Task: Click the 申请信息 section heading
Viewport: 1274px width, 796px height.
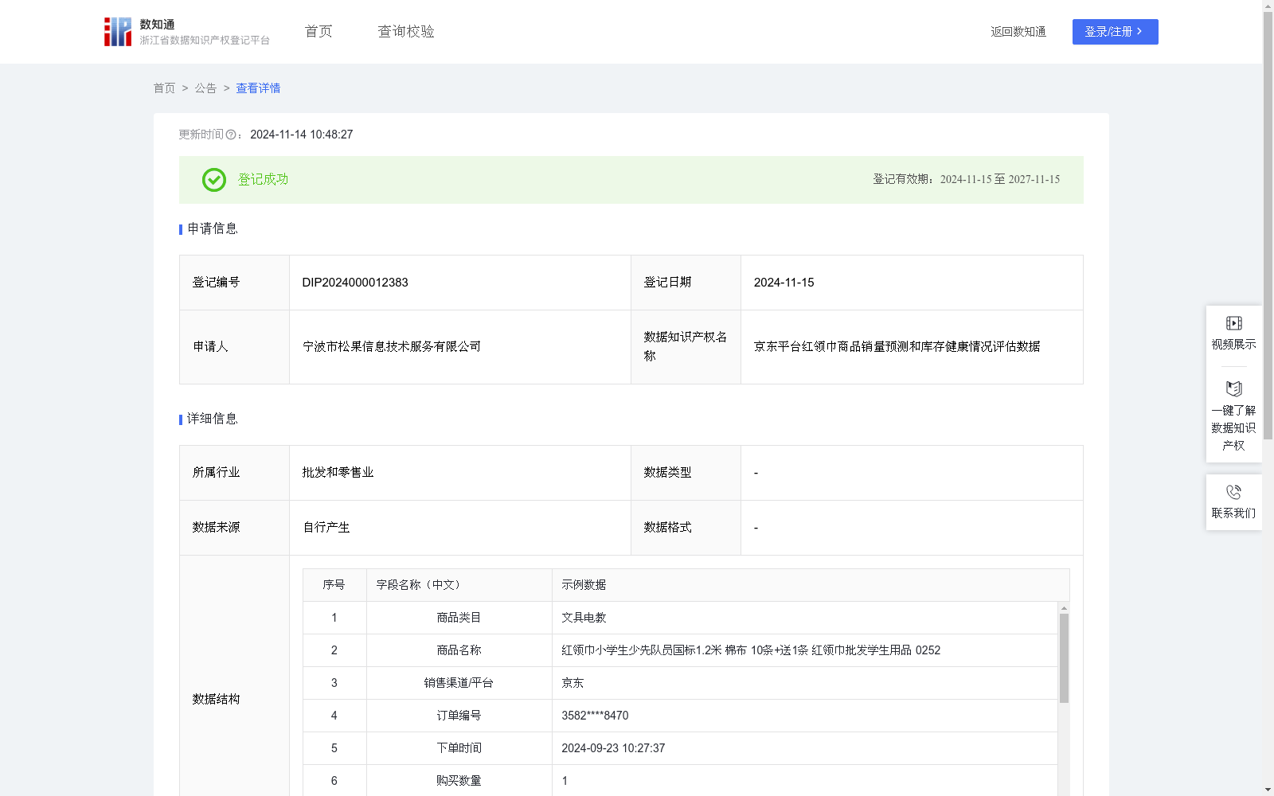Action: pyautogui.click(x=212, y=229)
